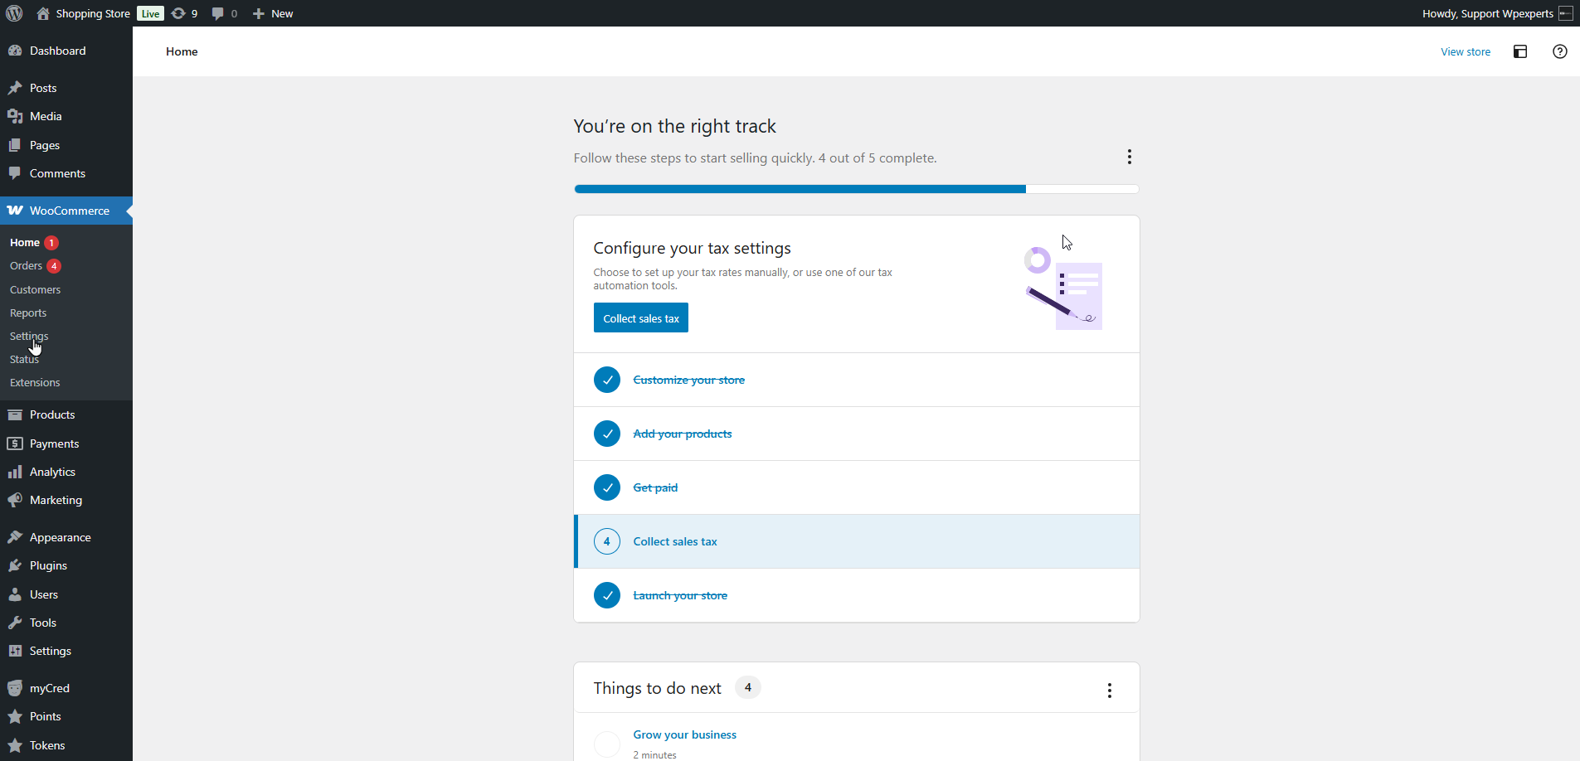Click the help question mark icon

pyautogui.click(x=1559, y=51)
